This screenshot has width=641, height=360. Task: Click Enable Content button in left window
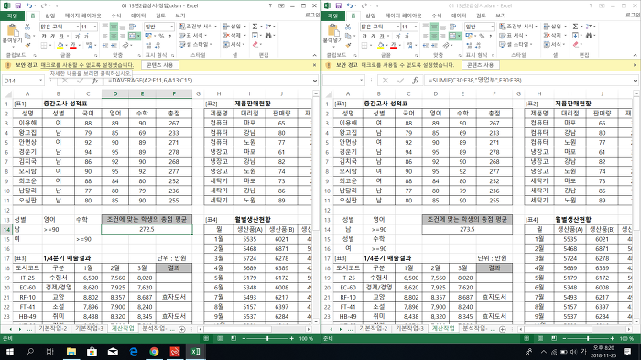tap(160, 65)
